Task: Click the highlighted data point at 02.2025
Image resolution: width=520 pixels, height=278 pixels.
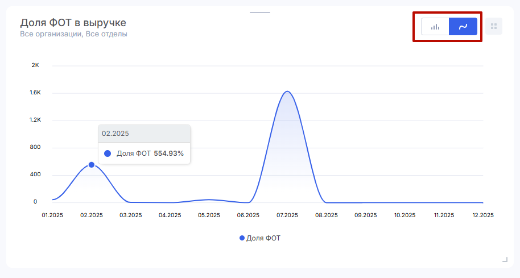Action: [x=92, y=165]
